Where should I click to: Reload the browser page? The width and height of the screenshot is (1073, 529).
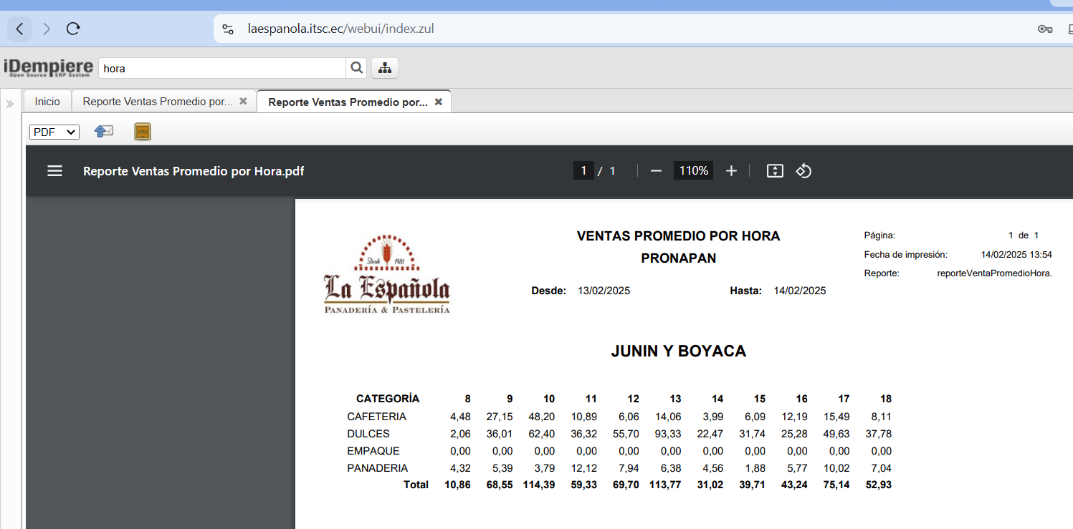pos(72,29)
